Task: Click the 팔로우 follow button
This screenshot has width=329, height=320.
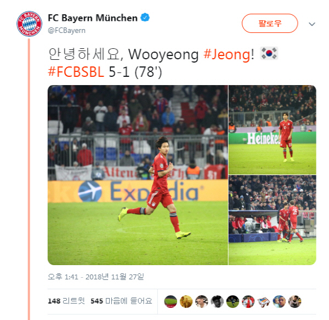Action: [x=270, y=23]
